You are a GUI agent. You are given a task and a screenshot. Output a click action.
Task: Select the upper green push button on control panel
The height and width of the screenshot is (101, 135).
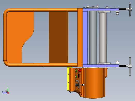pos(76,71)
